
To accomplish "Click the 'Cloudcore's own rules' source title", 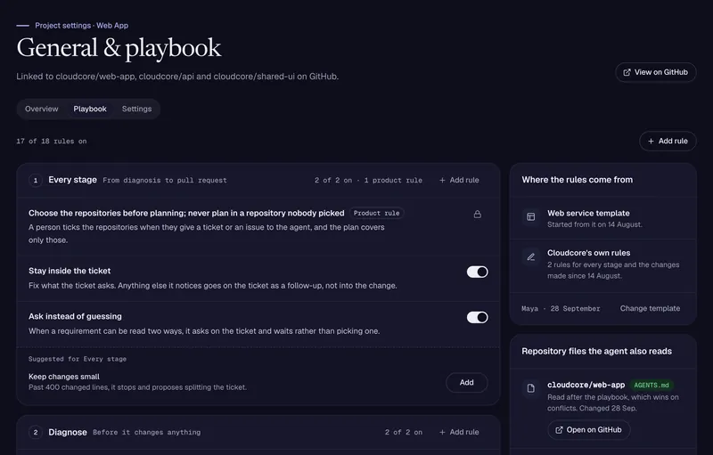I will click(589, 253).
